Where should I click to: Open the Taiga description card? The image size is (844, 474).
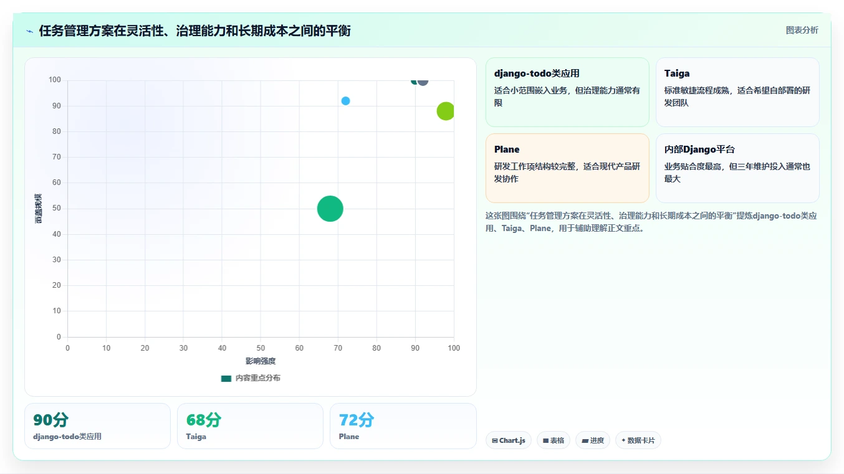[x=737, y=92]
